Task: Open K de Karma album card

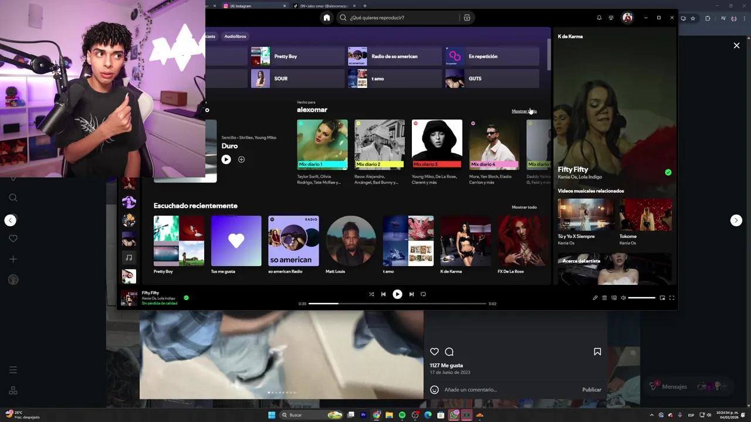Action: (466, 245)
